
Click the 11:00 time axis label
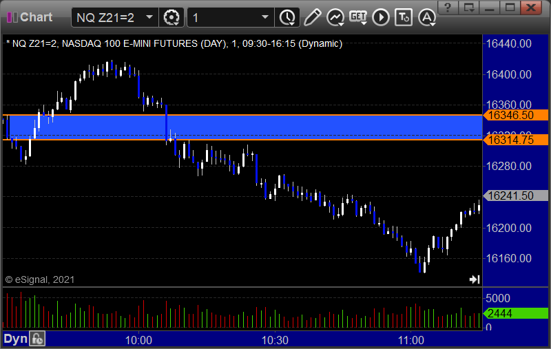410,340
